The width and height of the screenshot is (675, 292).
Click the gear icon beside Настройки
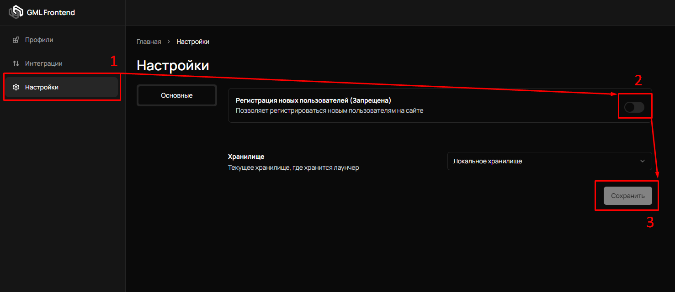coord(16,87)
